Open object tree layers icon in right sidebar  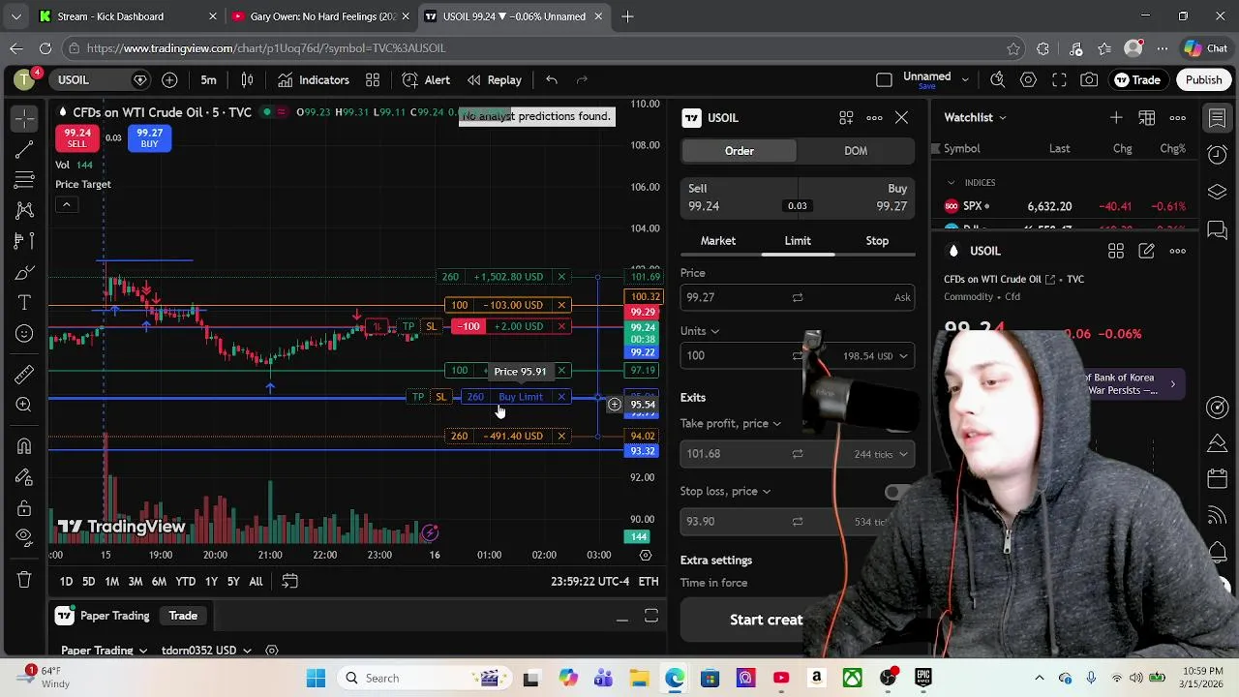point(1218,192)
